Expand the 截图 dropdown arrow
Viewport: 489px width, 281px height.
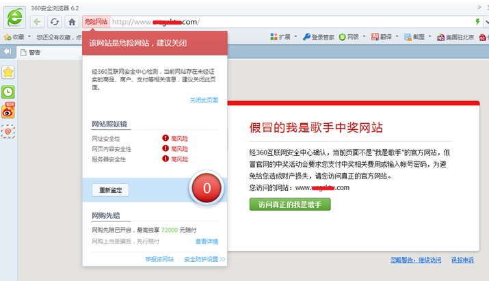click(429, 36)
